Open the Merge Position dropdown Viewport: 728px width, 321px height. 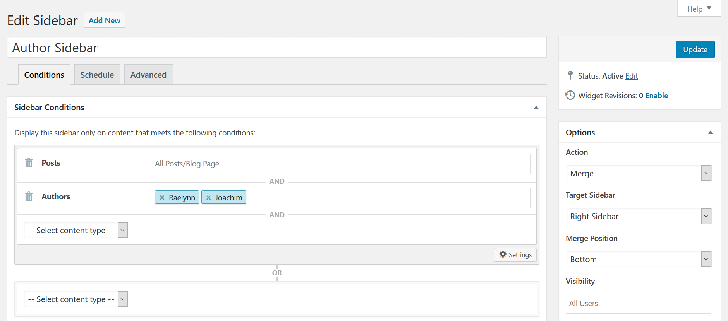638,260
